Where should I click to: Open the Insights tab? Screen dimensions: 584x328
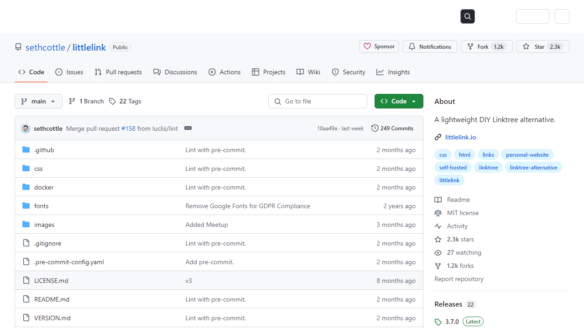point(393,72)
